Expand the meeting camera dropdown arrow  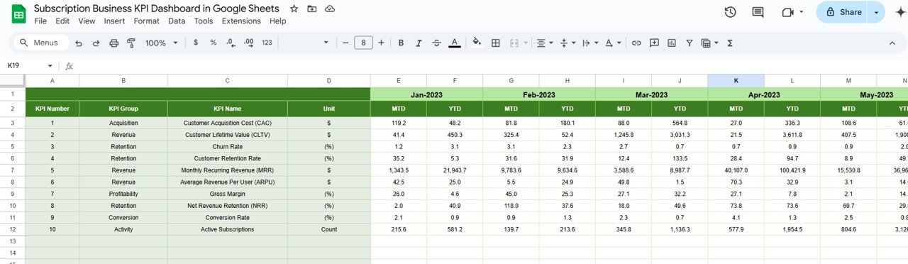coord(802,12)
